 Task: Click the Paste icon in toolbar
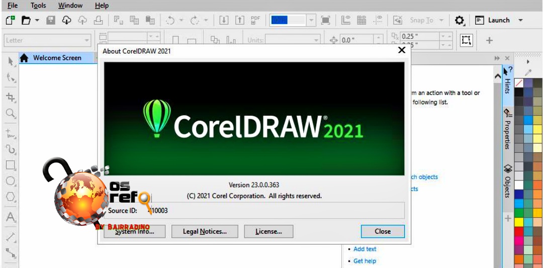click(150, 21)
